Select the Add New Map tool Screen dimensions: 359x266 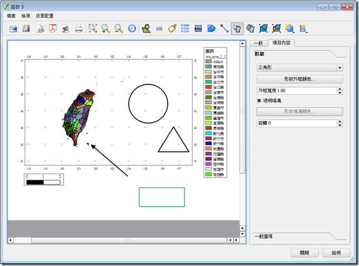click(x=146, y=28)
